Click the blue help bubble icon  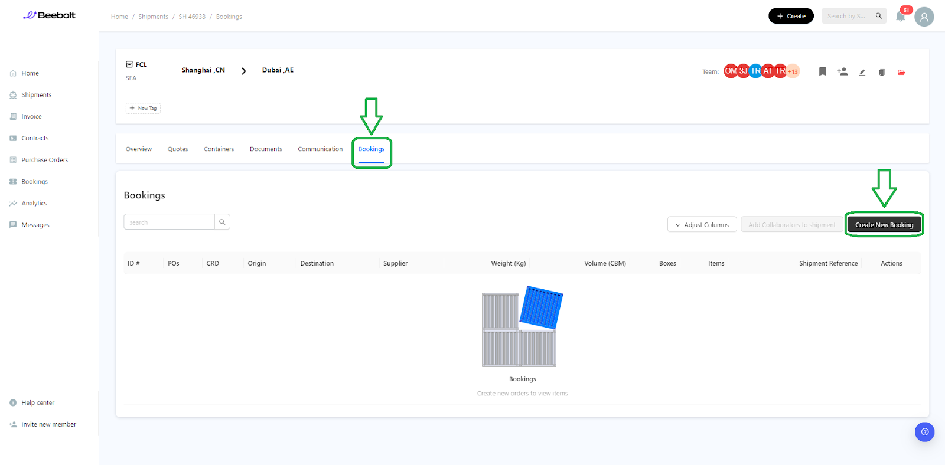click(924, 432)
